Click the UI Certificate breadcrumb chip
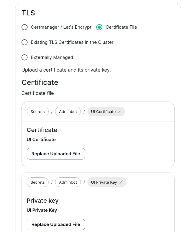This screenshot has height=232, width=194. coord(106,111)
